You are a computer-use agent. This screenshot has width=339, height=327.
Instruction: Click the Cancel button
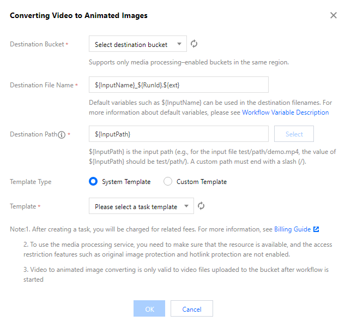[x=191, y=309]
